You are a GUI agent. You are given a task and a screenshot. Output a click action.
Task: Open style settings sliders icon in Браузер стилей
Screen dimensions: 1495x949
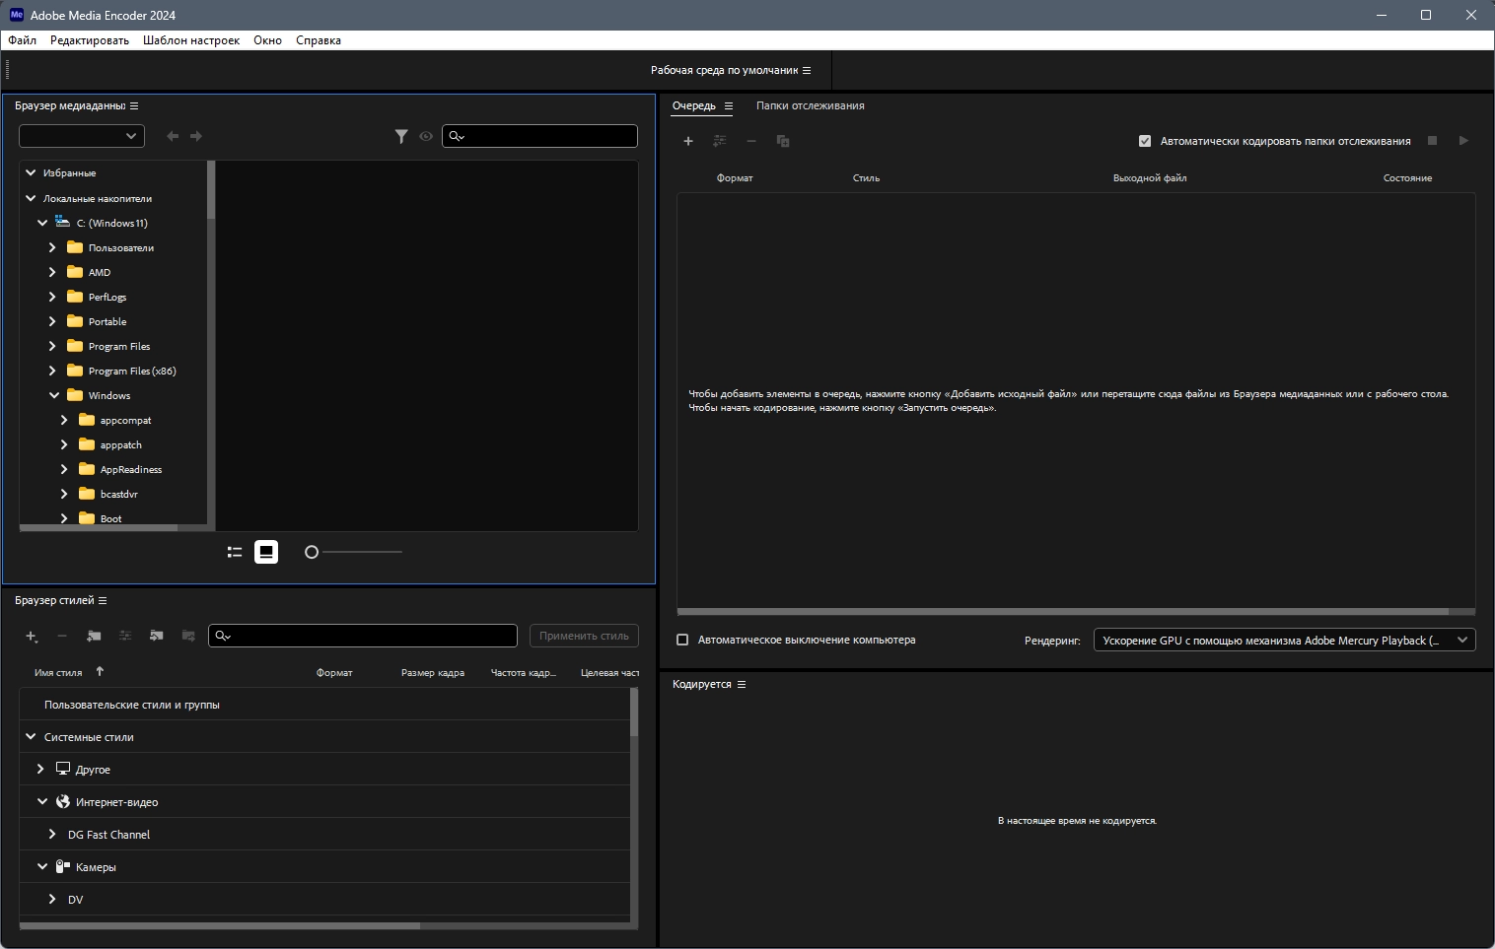coord(125,636)
